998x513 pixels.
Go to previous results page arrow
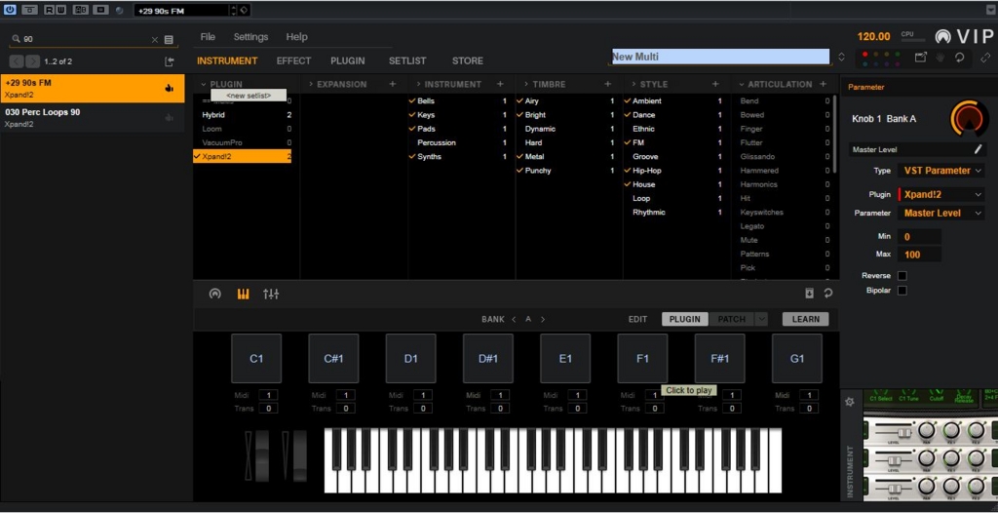17,61
